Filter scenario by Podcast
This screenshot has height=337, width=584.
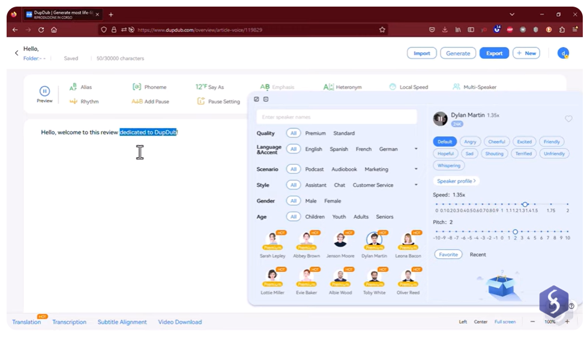pyautogui.click(x=314, y=169)
